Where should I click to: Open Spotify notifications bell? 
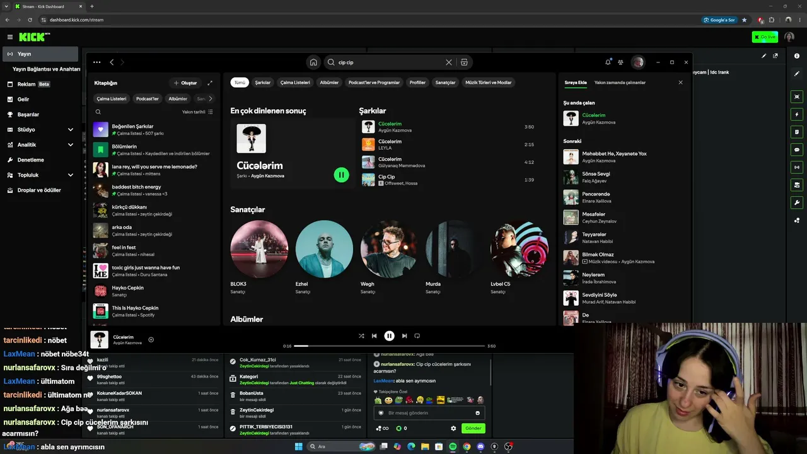pos(608,62)
